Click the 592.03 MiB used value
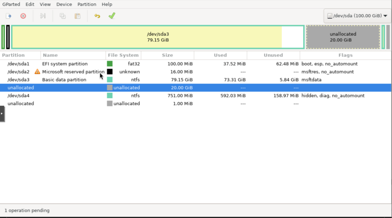This screenshot has width=392, height=218. pos(233,95)
